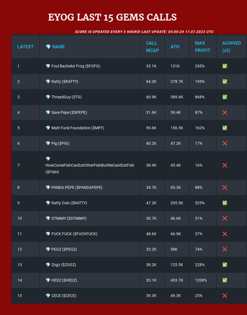Click the diamond icon beside Foul Bachelor Frog
This screenshot has height=315, width=247.
tap(48, 66)
